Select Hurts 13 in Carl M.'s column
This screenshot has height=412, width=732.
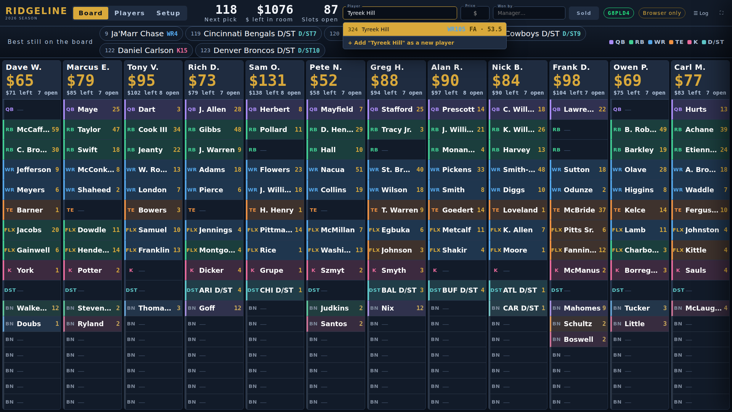pyautogui.click(x=700, y=109)
